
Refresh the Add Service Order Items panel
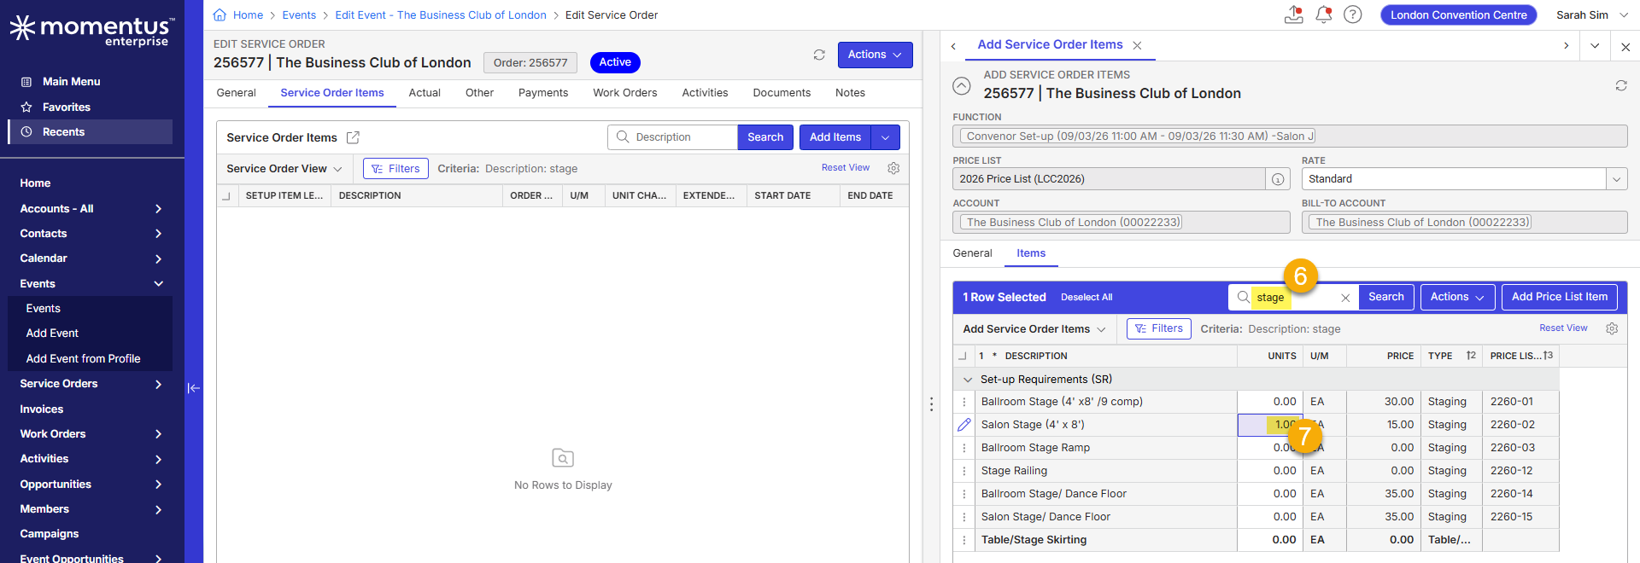tap(1621, 85)
